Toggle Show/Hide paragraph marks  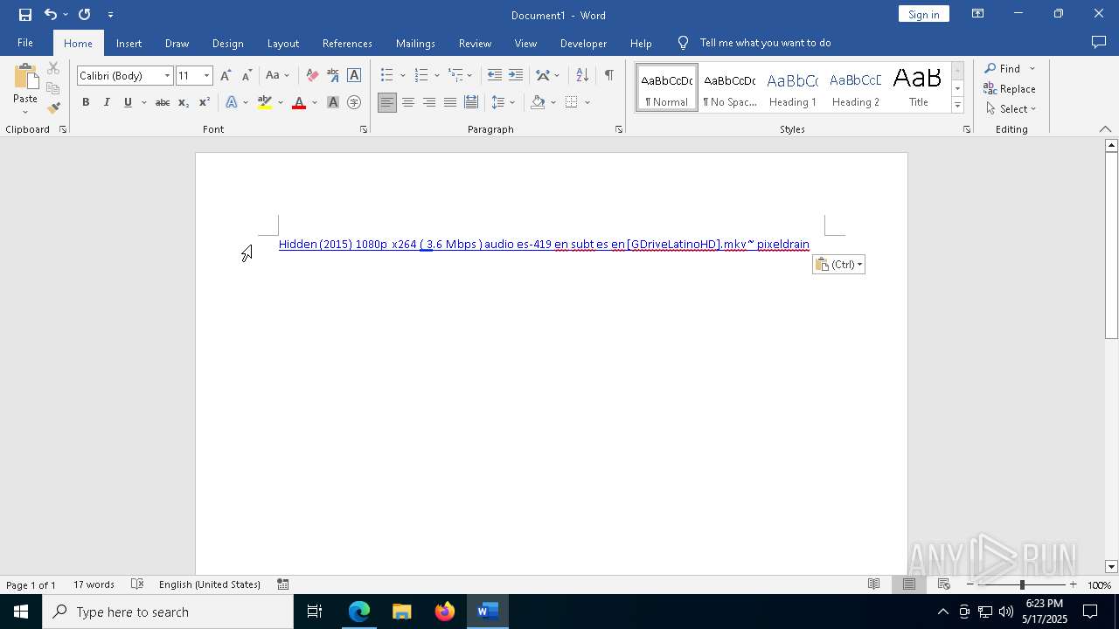(608, 76)
